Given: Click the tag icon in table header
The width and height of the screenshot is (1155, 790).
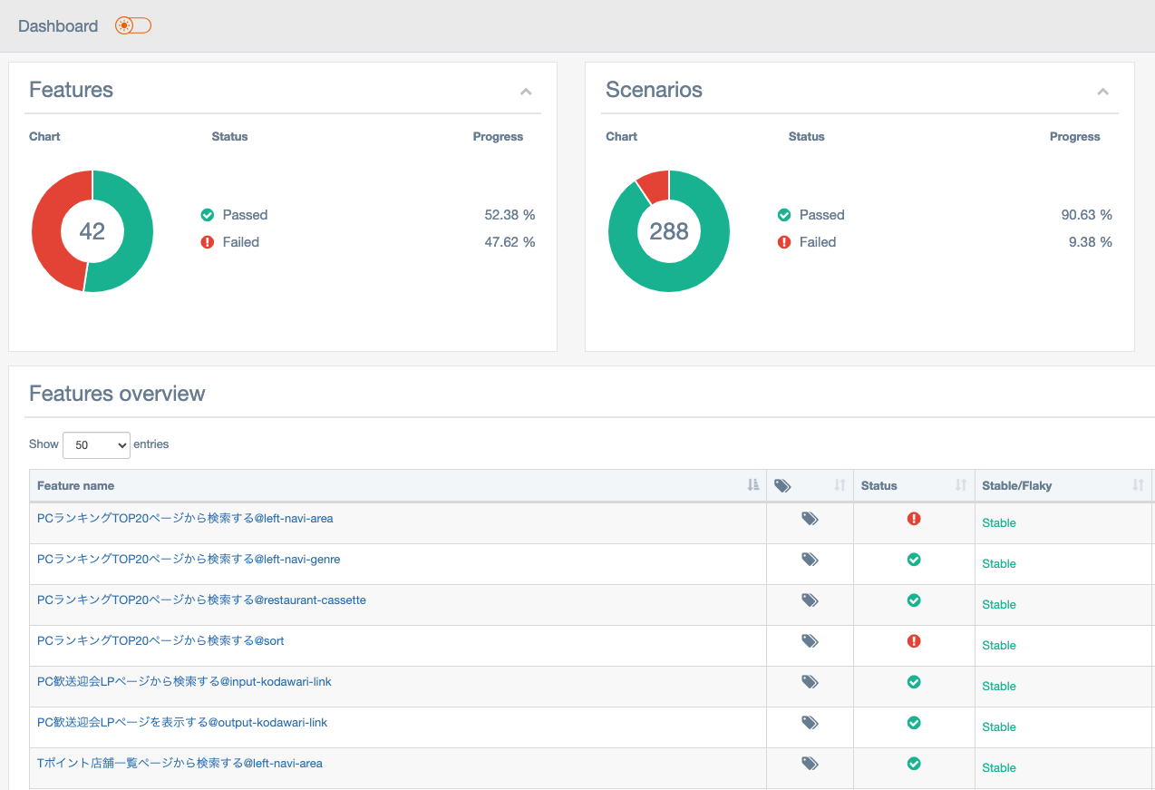Looking at the screenshot, I should tap(782, 486).
